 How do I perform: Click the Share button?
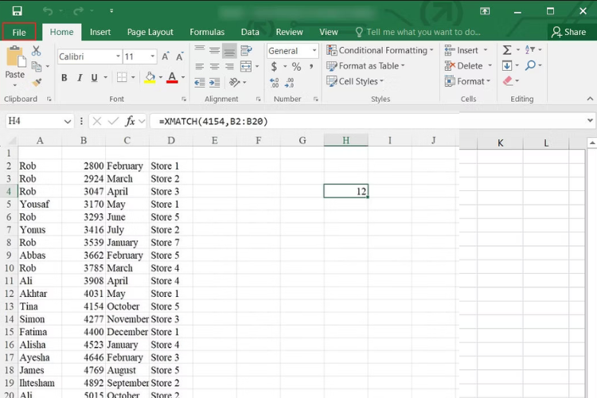[x=569, y=32]
